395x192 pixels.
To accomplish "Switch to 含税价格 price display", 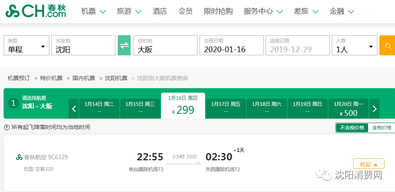I will pos(381,128).
